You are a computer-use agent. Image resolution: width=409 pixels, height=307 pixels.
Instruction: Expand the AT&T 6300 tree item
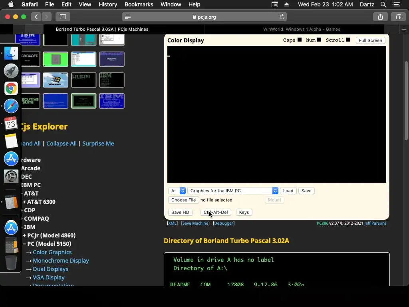point(39,202)
